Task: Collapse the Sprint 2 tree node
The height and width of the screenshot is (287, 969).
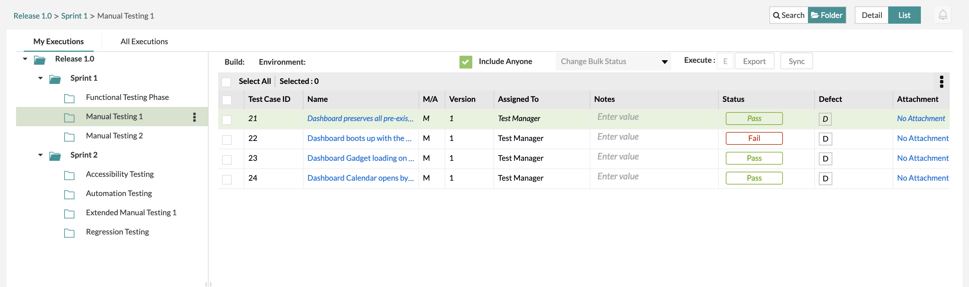Action: [x=41, y=155]
